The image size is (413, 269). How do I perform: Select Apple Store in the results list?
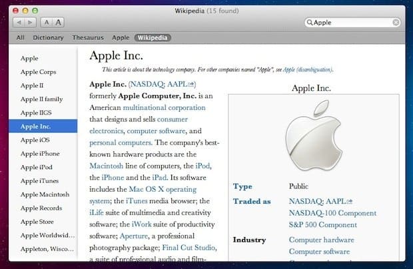coord(43,222)
